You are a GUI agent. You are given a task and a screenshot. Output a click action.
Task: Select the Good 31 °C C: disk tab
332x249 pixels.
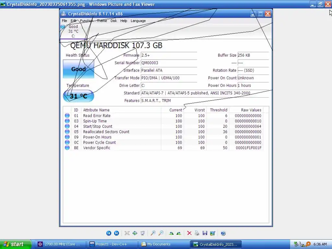[x=73, y=31]
